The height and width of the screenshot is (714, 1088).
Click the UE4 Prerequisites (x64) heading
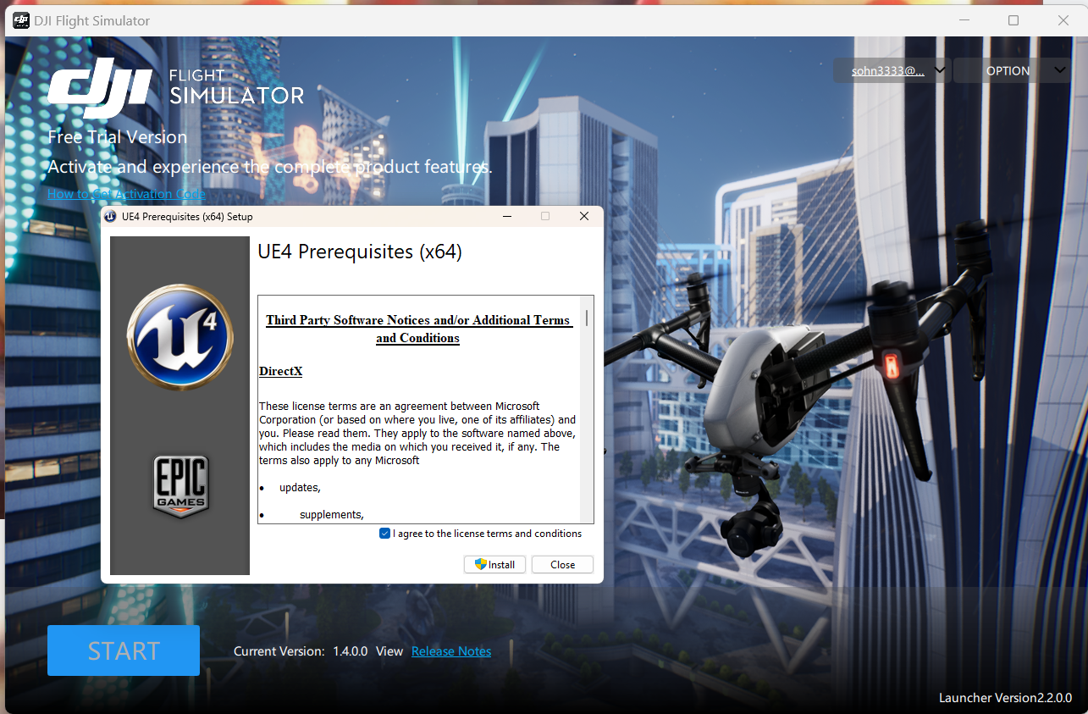tap(360, 252)
